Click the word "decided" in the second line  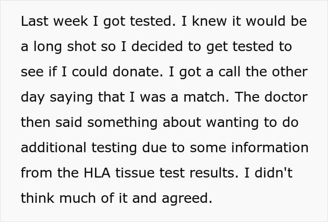click(x=157, y=46)
